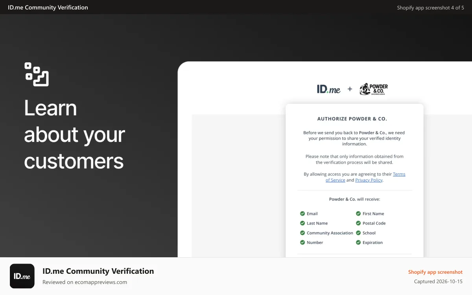
Task: Click the green checkmark beside Expiration
Action: (x=358, y=243)
